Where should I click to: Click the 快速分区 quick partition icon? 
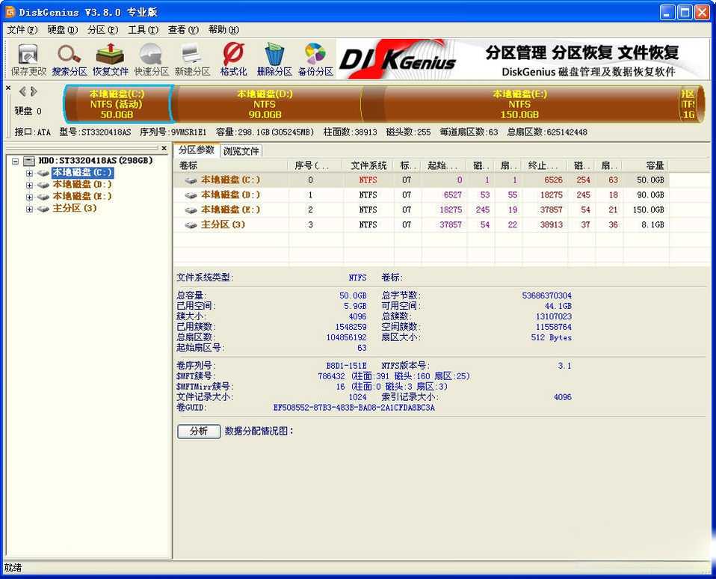(x=152, y=59)
